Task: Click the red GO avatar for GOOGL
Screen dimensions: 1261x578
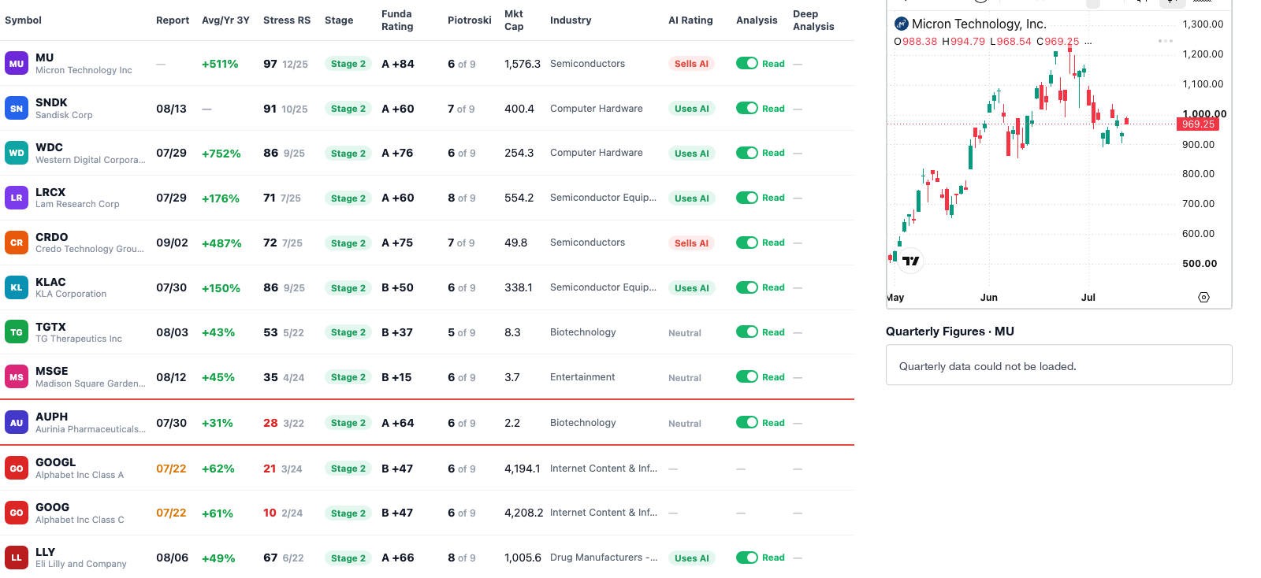Action: click(17, 468)
